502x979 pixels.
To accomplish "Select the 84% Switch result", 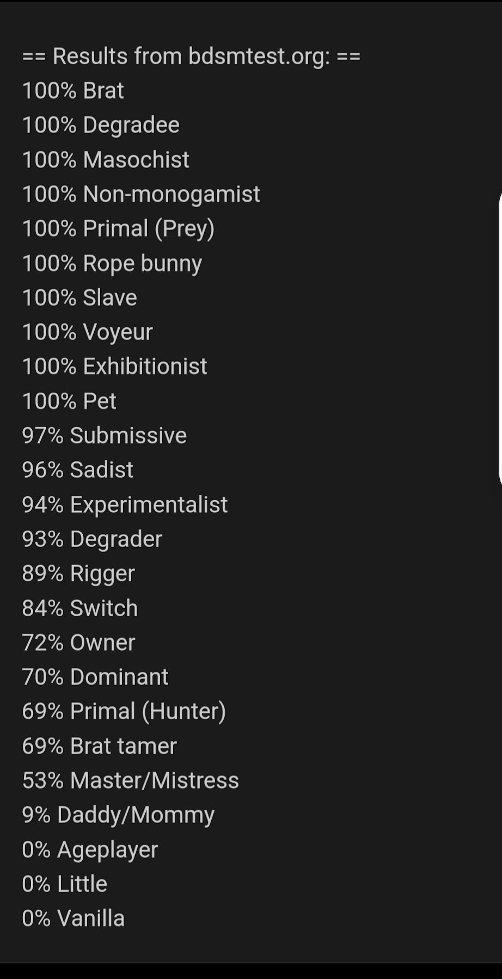I will click(79, 608).
